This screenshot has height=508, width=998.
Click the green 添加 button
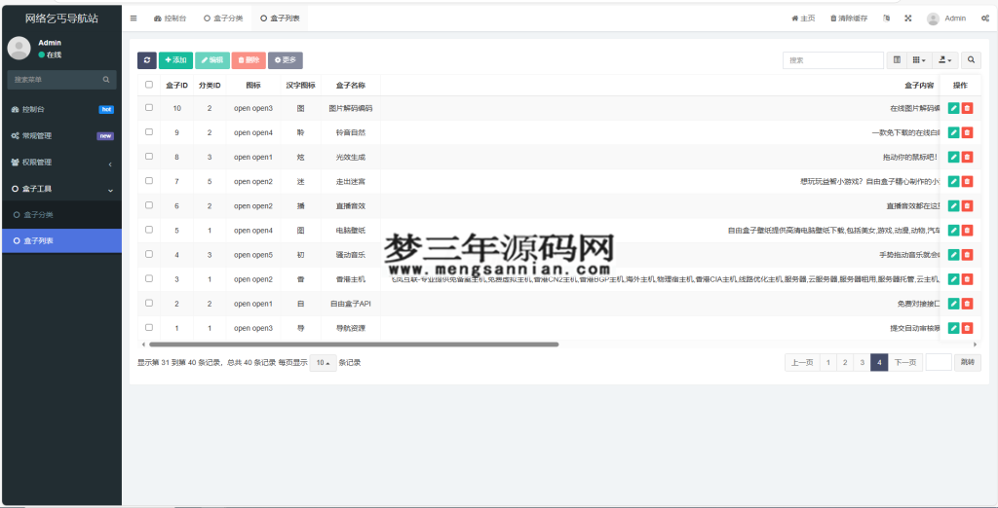(175, 59)
